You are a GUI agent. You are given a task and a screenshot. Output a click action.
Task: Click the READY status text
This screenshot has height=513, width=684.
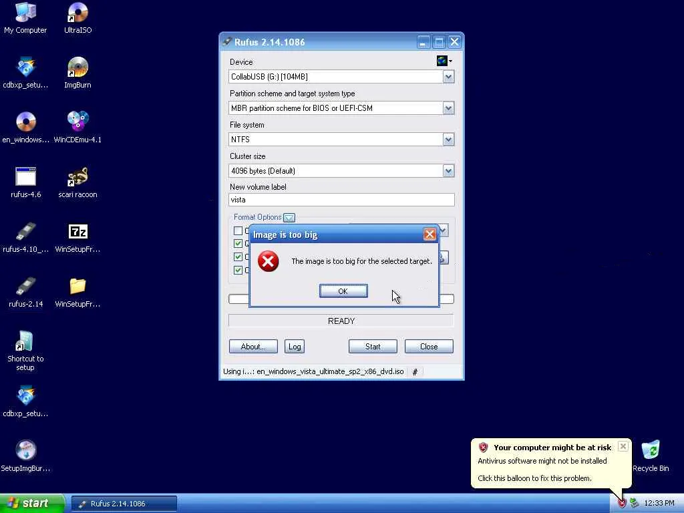click(341, 321)
